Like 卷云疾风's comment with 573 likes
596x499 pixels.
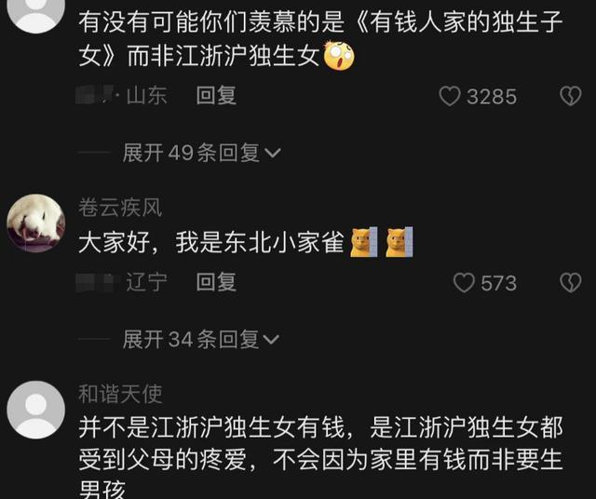[x=464, y=283]
